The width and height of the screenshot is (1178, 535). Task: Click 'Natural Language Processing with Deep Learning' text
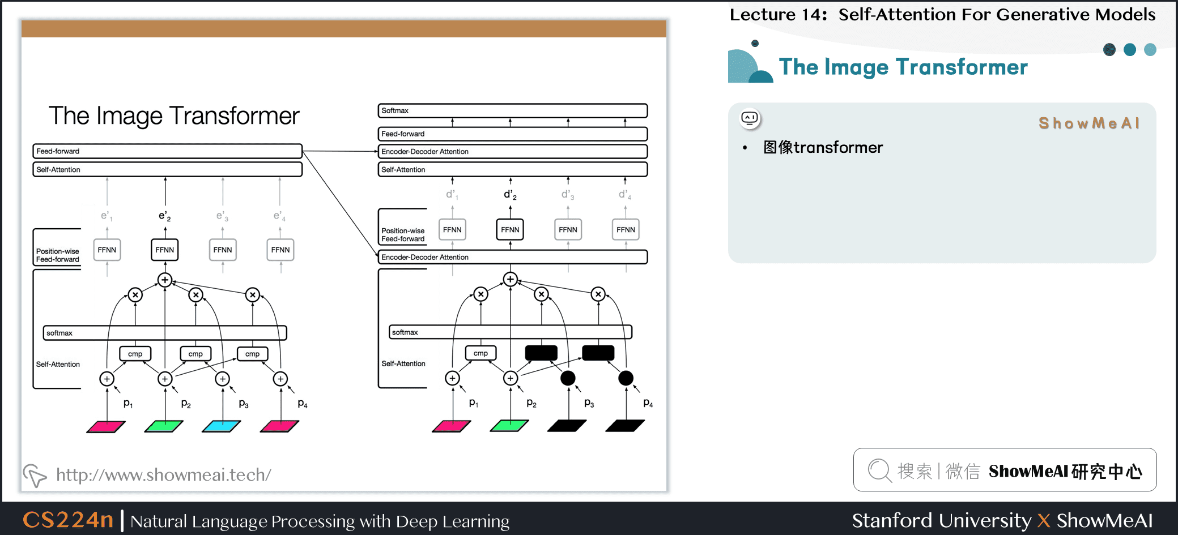click(320, 521)
